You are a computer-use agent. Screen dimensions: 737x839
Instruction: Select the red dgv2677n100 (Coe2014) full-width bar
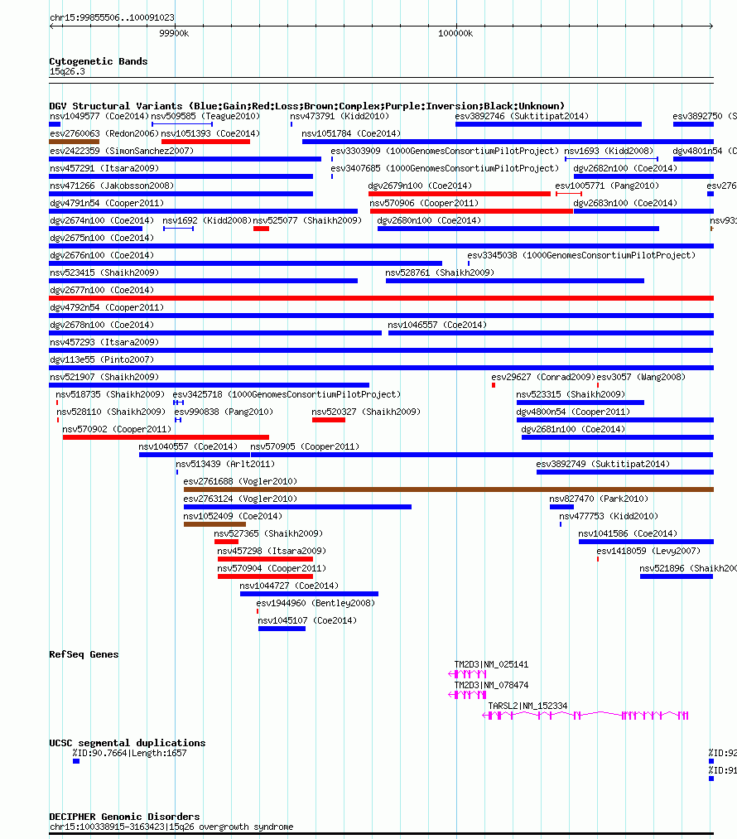click(x=382, y=298)
